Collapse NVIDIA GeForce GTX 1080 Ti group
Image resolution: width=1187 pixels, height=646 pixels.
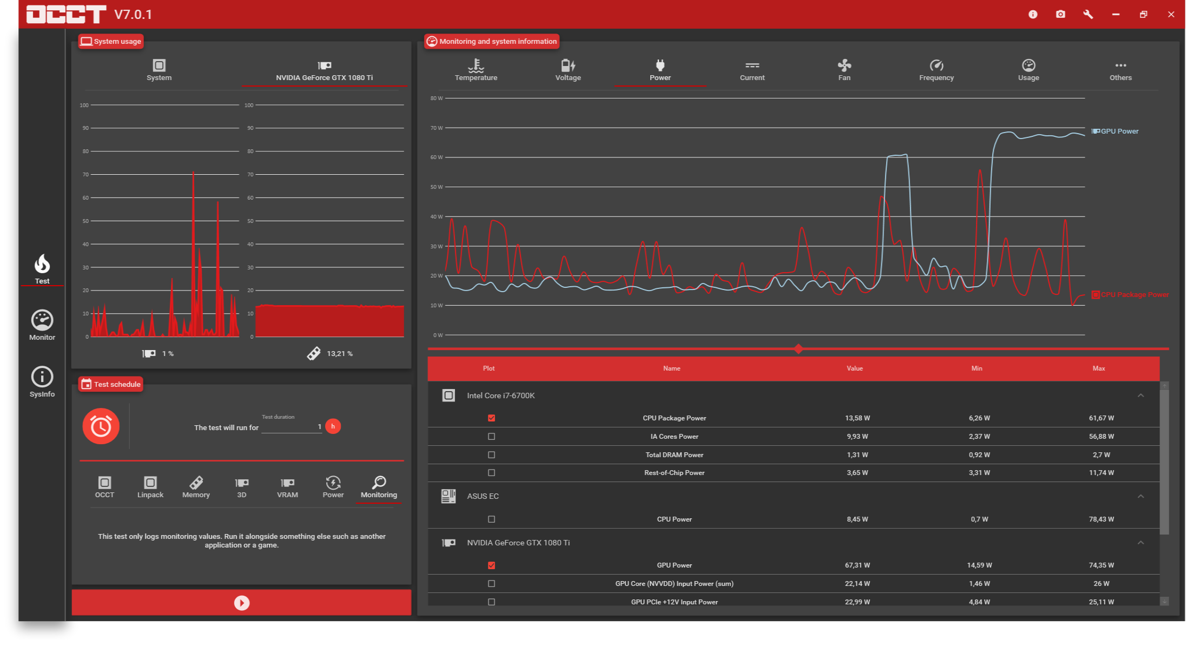tap(1140, 543)
